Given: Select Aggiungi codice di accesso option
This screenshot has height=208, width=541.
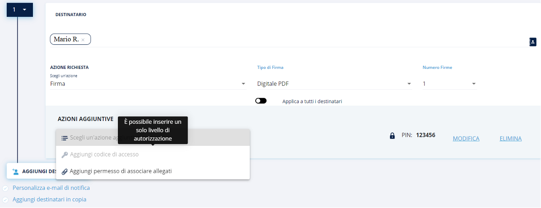Looking at the screenshot, I should [x=104, y=155].
